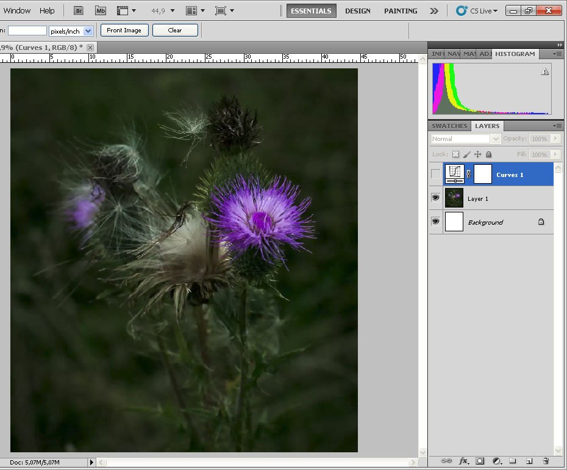Screen dimensions: 567x470
Task: Click the histogram cache warning triangle
Action: pyautogui.click(x=544, y=71)
